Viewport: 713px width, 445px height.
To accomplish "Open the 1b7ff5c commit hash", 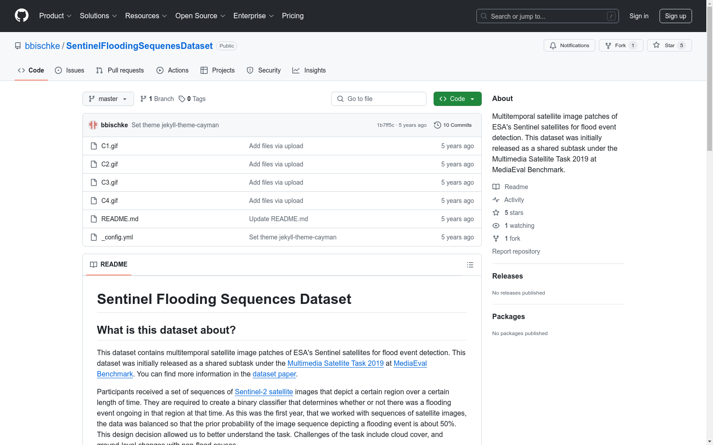I will click(x=385, y=125).
